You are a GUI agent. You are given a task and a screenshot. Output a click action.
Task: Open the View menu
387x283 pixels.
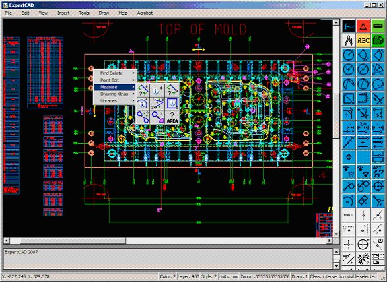tap(43, 13)
